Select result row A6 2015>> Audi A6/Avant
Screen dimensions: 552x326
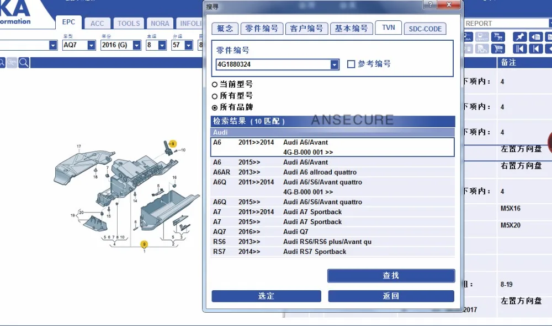pos(332,162)
